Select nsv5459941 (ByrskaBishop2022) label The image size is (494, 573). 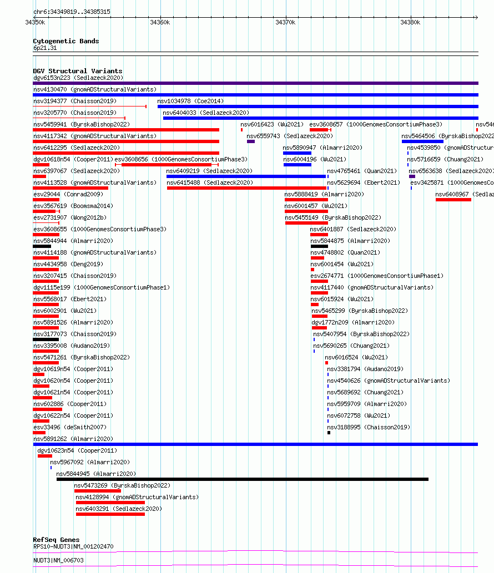tap(82, 125)
